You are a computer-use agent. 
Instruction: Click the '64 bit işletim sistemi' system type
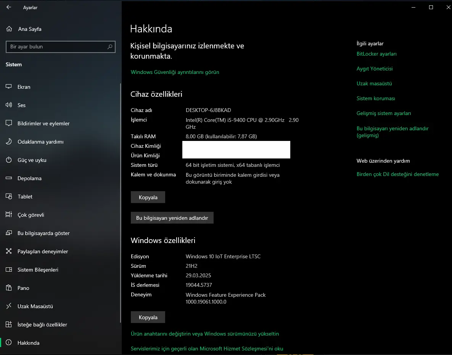(x=233, y=165)
